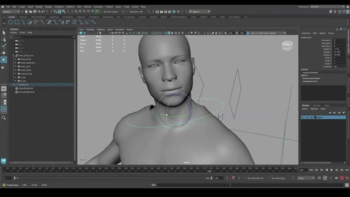The image size is (350, 197).
Task: Open the viewport color space dropdown
Action: 268,33
